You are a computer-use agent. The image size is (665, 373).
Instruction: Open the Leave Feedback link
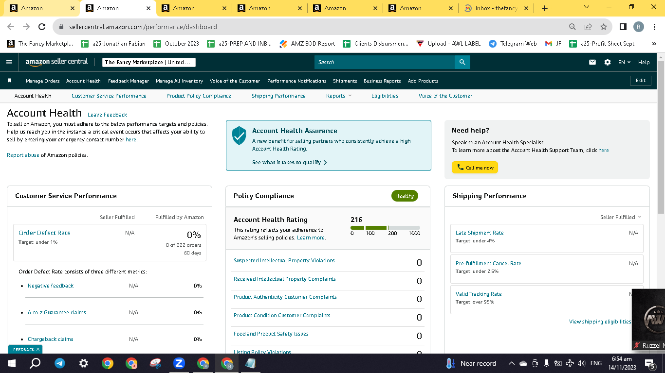coord(107,115)
